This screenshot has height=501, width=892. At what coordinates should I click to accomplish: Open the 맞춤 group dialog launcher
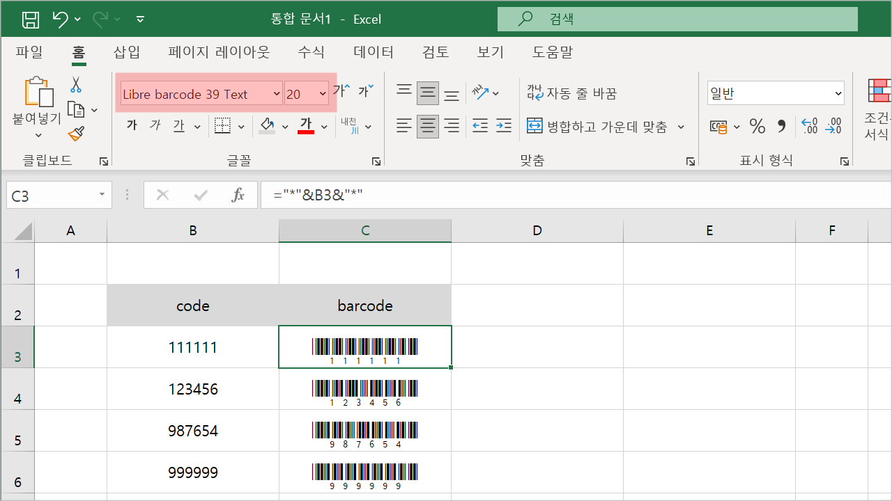691,161
